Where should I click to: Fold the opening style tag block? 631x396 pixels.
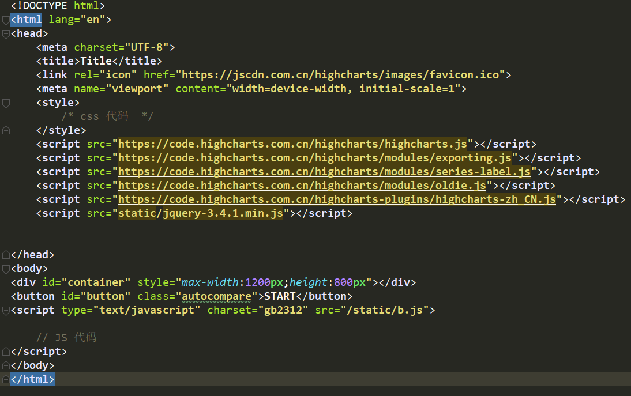[6, 103]
